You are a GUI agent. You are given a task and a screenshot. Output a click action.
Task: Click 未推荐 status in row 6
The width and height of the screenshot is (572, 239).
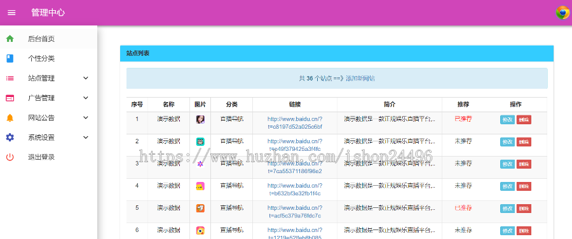point(463,230)
